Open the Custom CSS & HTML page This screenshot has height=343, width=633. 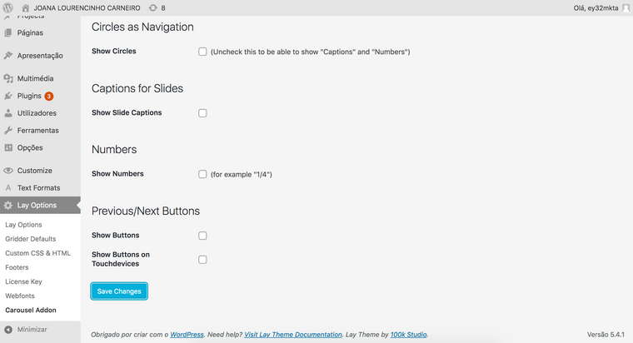(x=37, y=253)
